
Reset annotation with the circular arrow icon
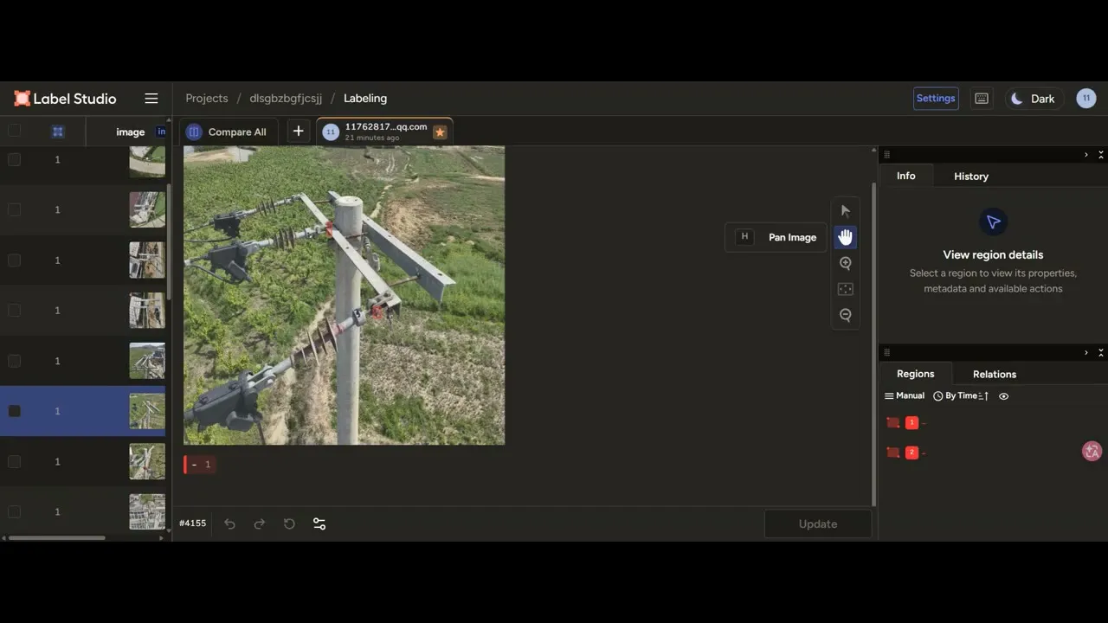click(289, 523)
